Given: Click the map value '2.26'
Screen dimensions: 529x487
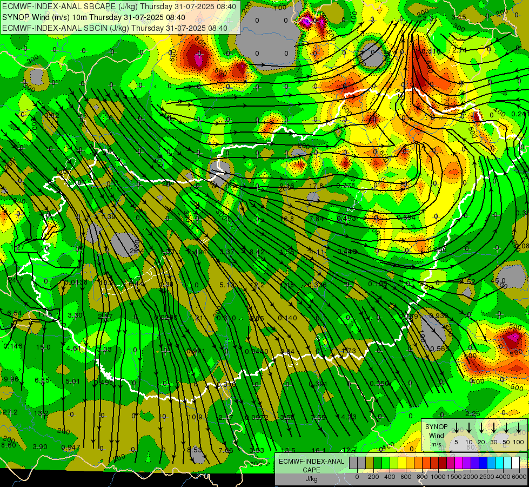Looking at the screenshot, I should [x=473, y=413].
